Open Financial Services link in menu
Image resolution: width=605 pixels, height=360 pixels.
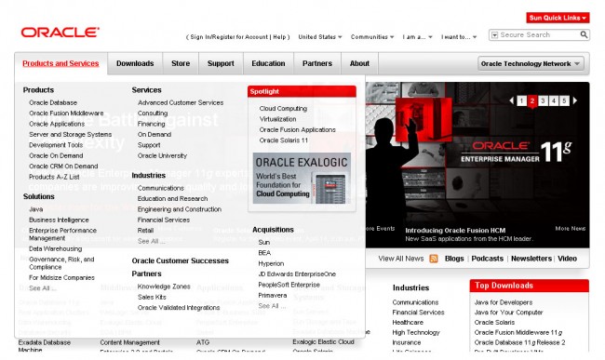click(x=164, y=220)
